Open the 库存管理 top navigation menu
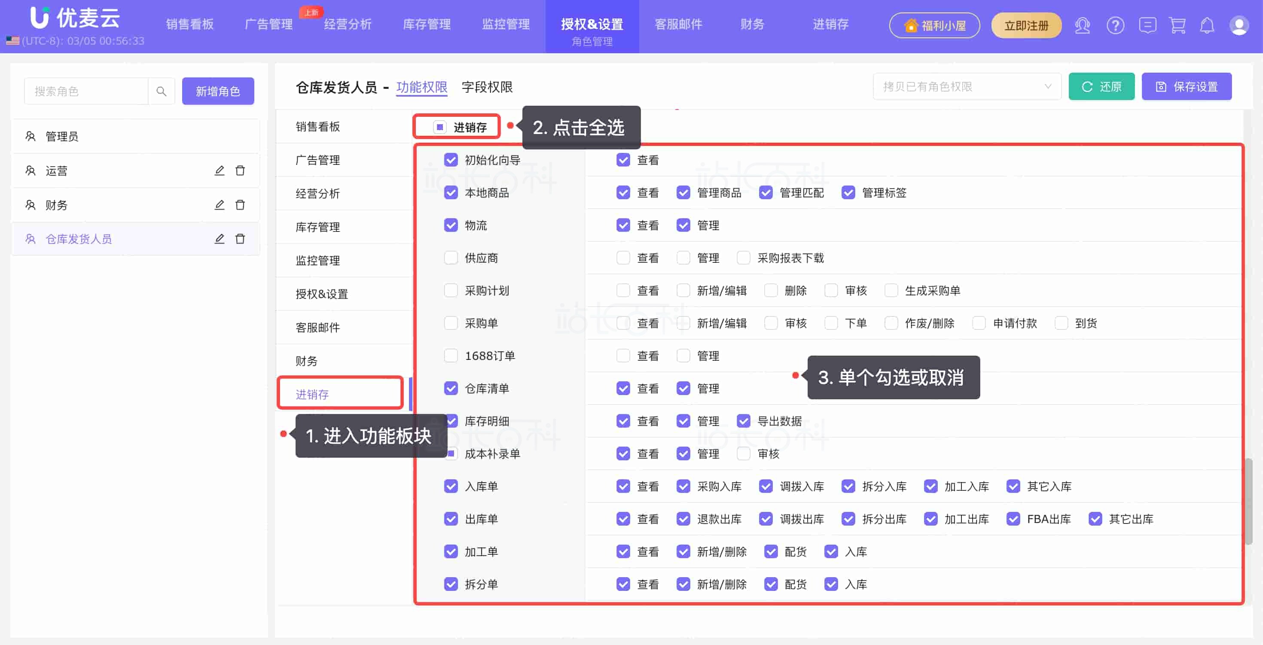The width and height of the screenshot is (1263, 645). point(427,24)
